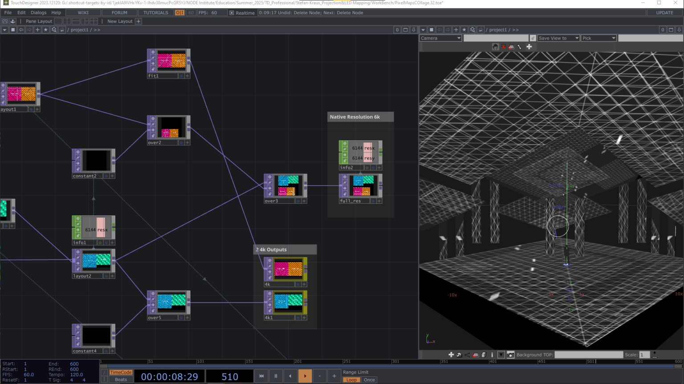Open the Camera selection dropdown

(x=440, y=38)
